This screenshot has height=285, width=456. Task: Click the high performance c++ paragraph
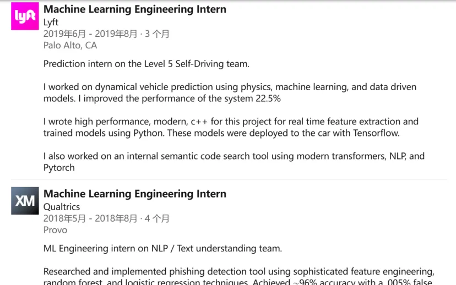pos(231,127)
